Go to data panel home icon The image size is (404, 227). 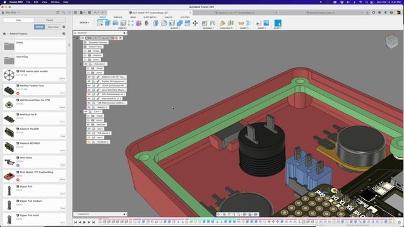(x=4, y=33)
